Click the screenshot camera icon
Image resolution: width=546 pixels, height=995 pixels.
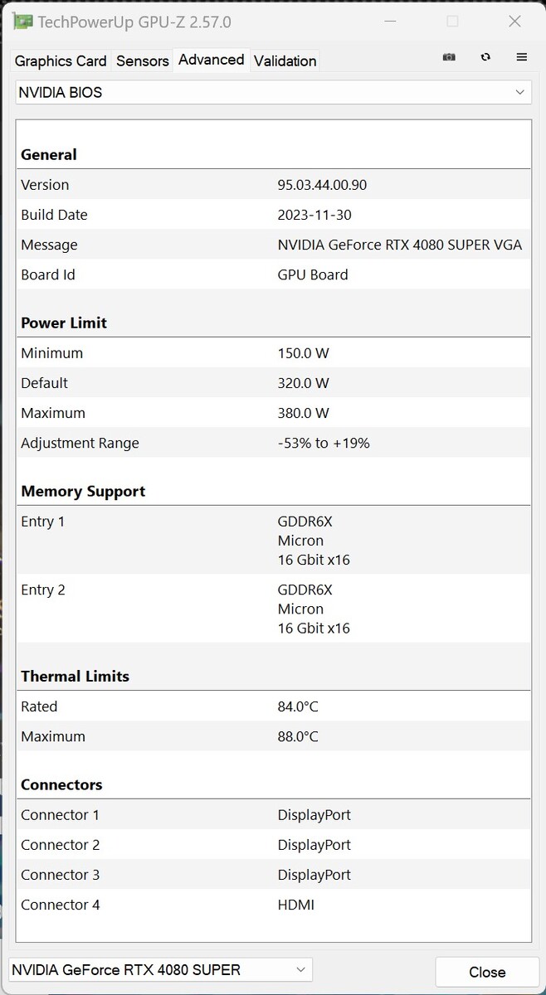[x=449, y=57]
